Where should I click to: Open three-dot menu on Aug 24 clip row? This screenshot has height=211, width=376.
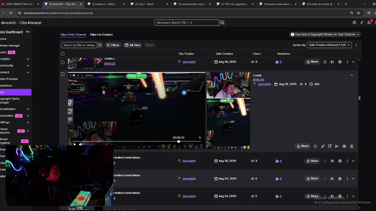pos(347,178)
